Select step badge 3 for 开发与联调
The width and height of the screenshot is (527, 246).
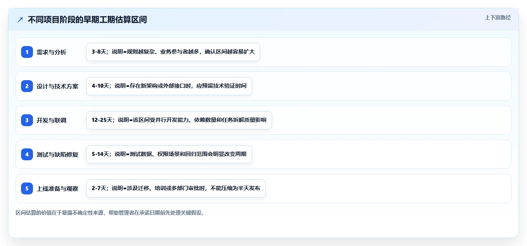pos(27,120)
